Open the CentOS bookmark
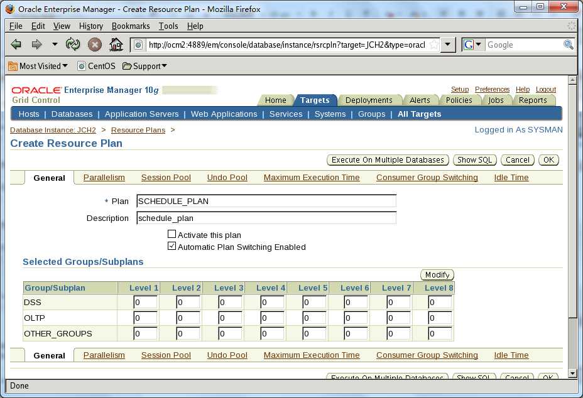583x398 pixels. click(x=96, y=66)
